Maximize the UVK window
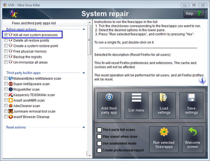The image size is (210, 161). point(194,5)
